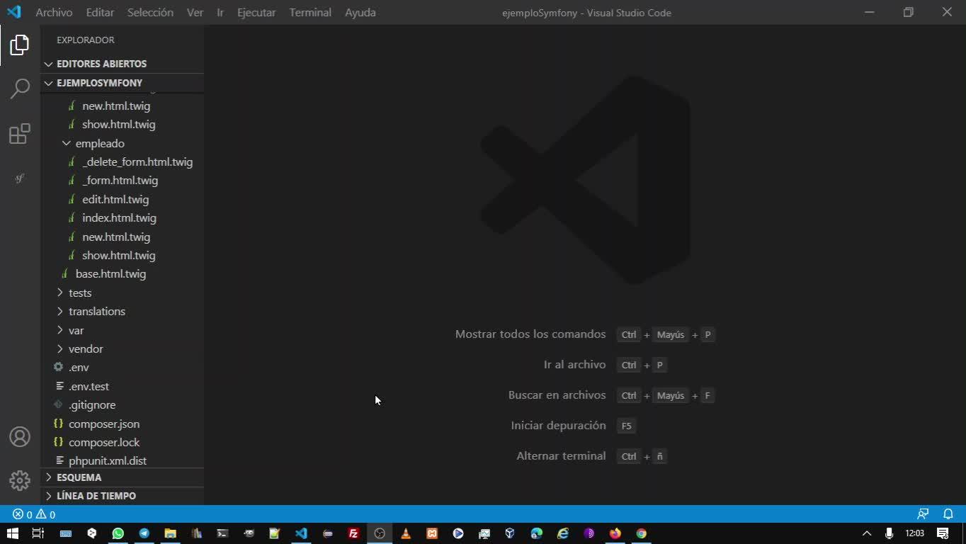Screen dimensions: 966x544
Task: Open composer.json file
Action: pos(104,424)
